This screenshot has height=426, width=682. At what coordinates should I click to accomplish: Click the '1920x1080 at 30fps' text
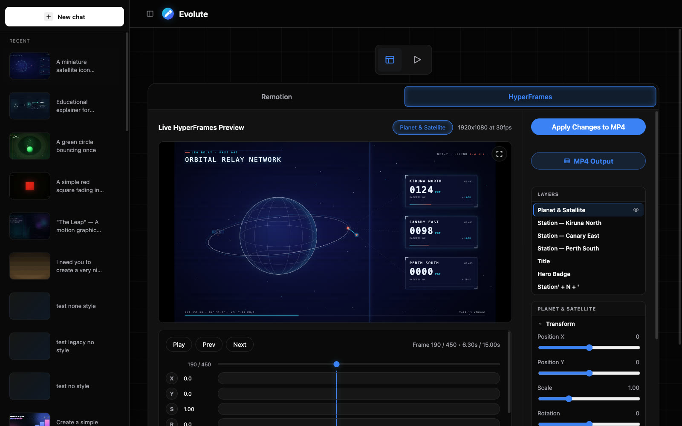[x=485, y=127]
